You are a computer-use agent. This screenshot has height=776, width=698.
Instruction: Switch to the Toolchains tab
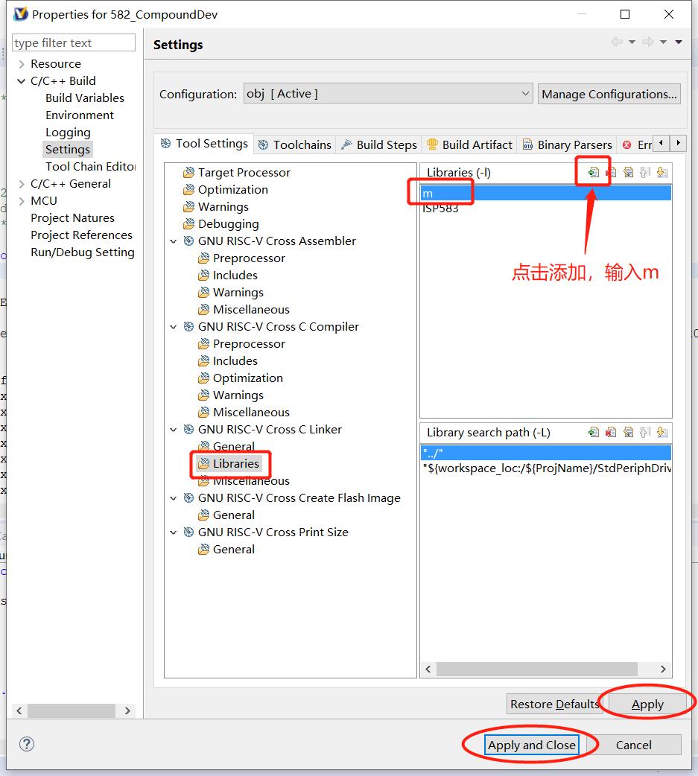pos(295,144)
